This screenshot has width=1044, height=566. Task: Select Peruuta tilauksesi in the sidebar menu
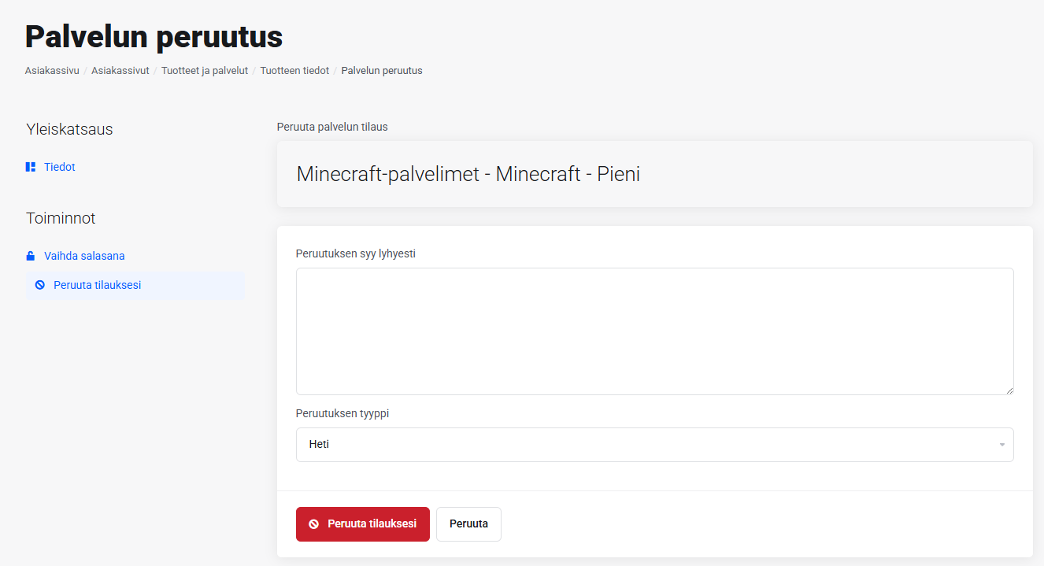(x=97, y=285)
